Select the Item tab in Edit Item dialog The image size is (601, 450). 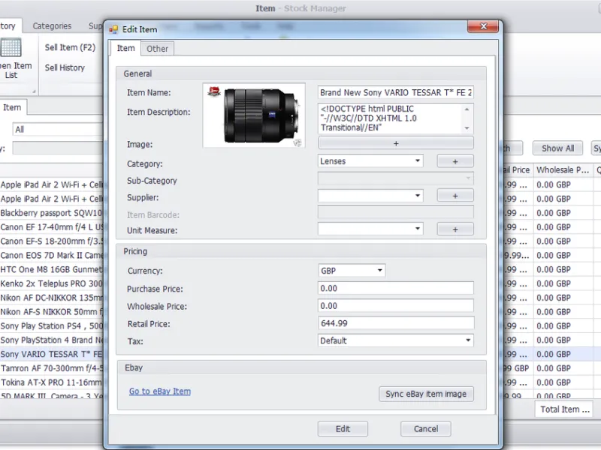click(125, 48)
